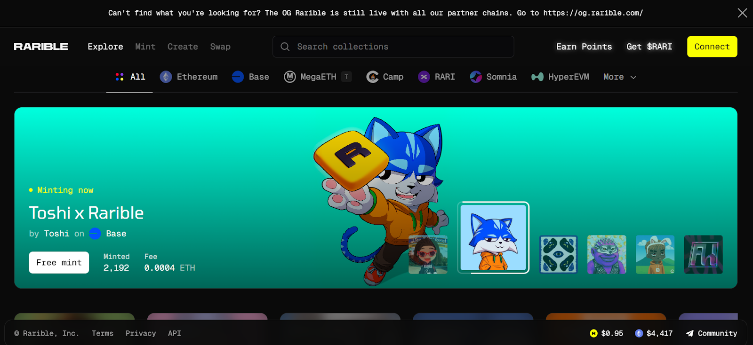The height and width of the screenshot is (345, 753).
Task: Select the teal eye pattern thumbnail
Action: pyautogui.click(x=558, y=254)
